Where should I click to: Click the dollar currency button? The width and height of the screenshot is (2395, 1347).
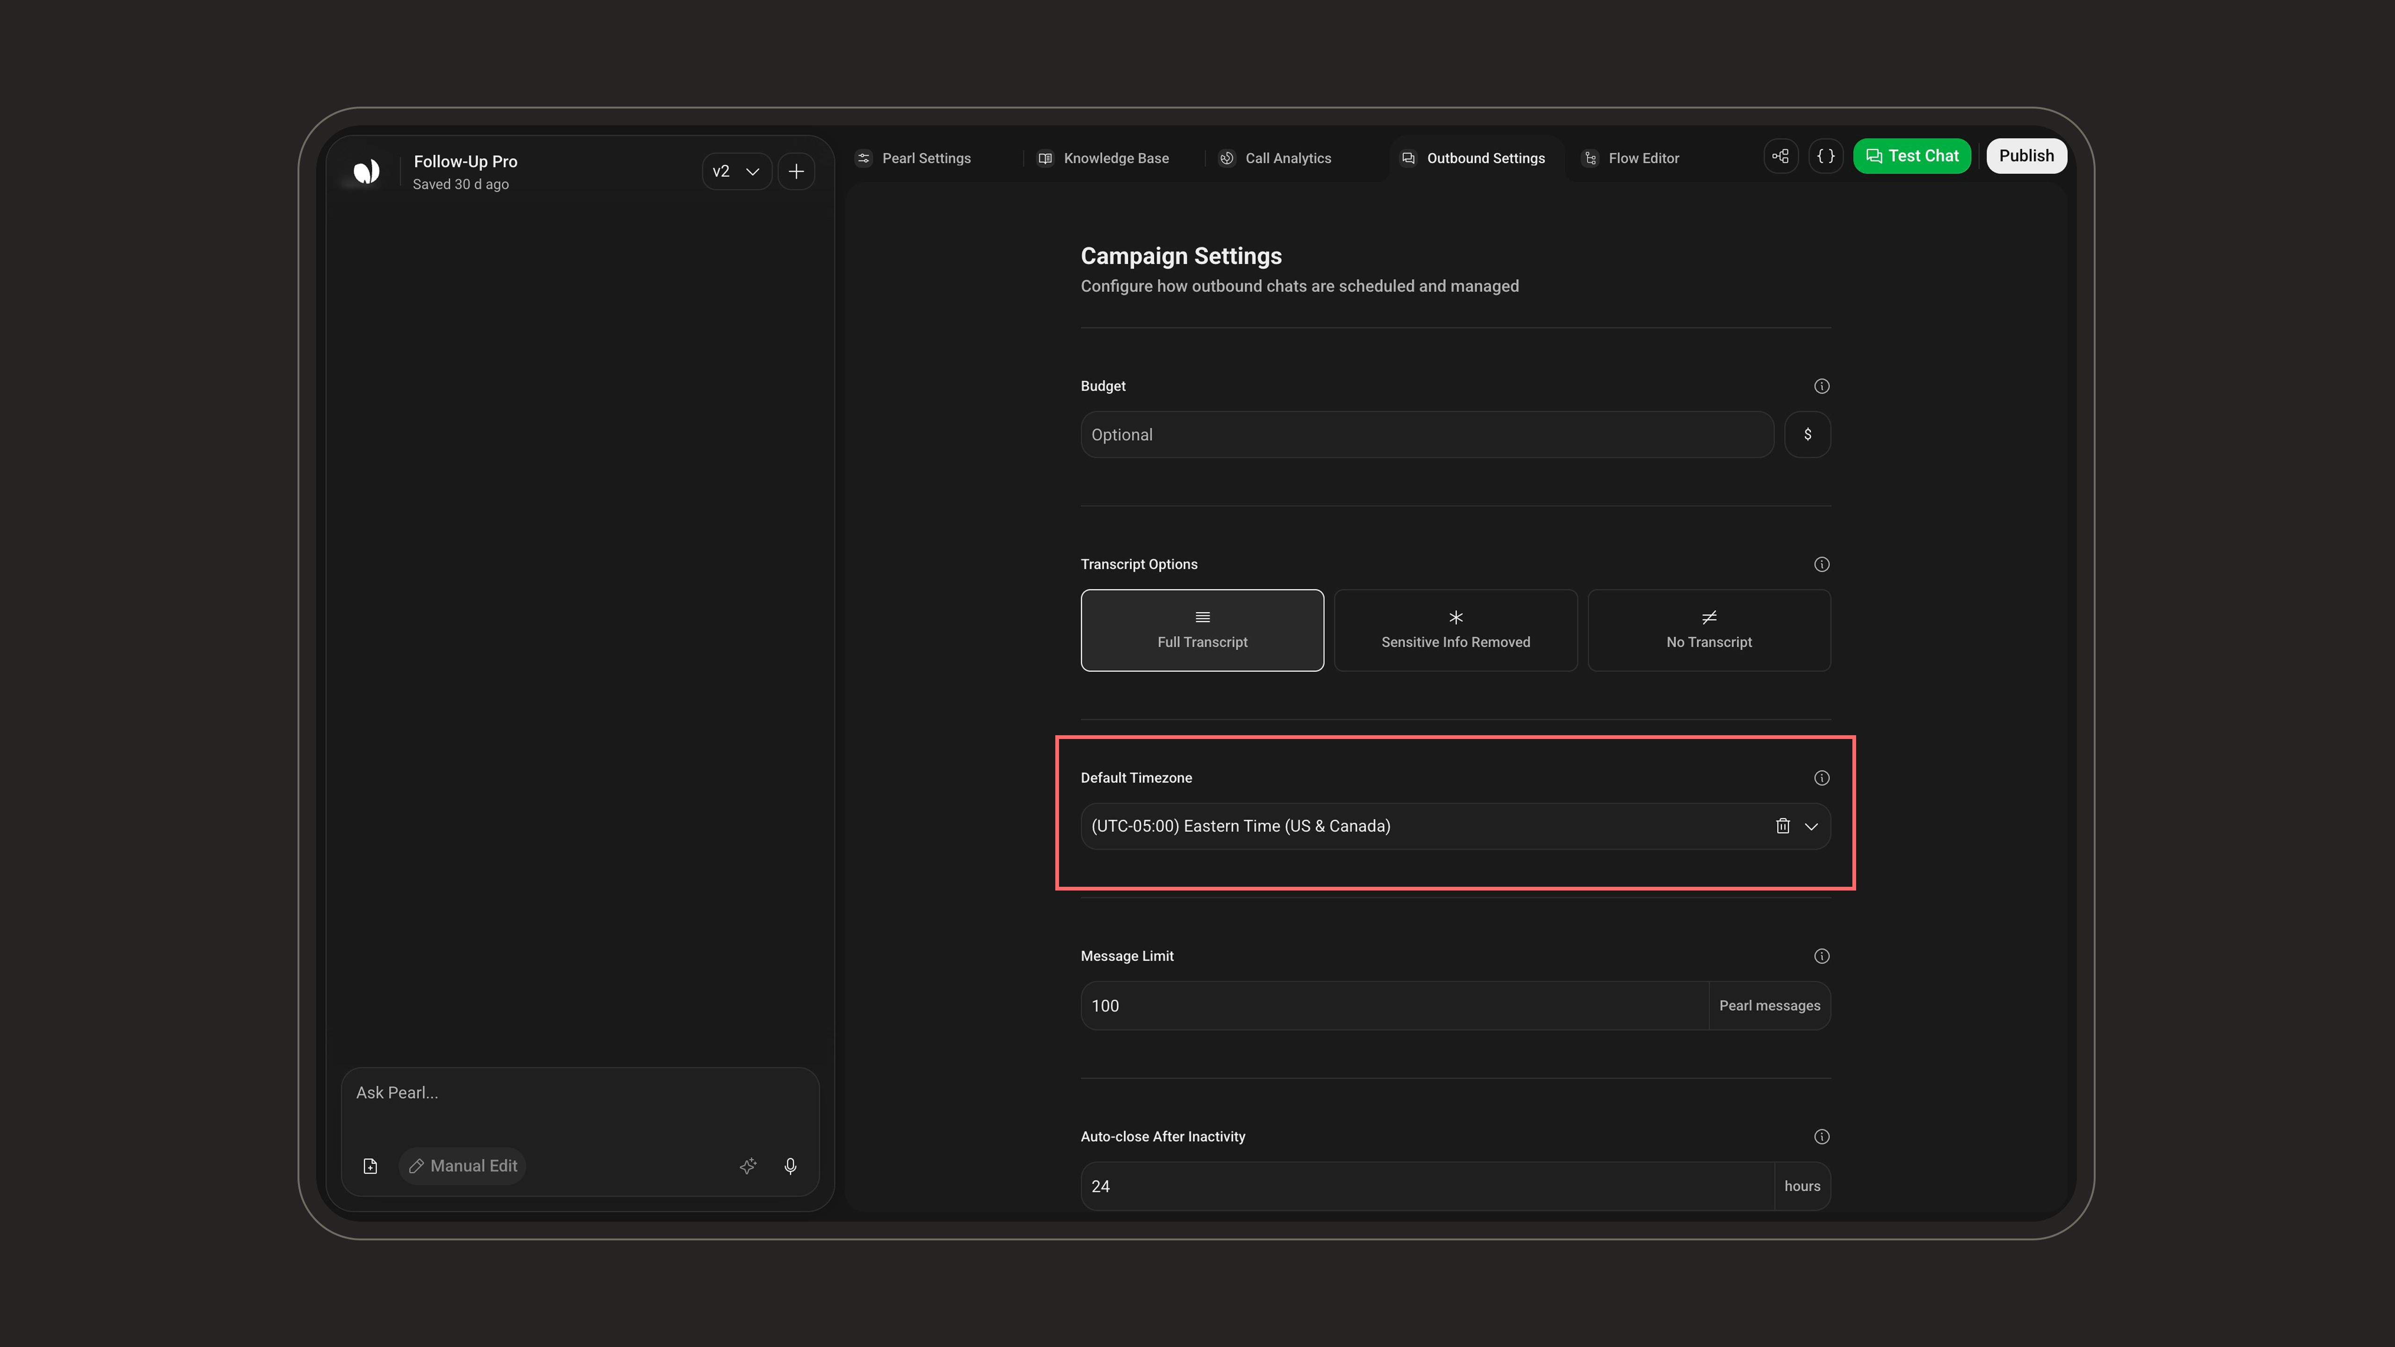tap(1807, 435)
